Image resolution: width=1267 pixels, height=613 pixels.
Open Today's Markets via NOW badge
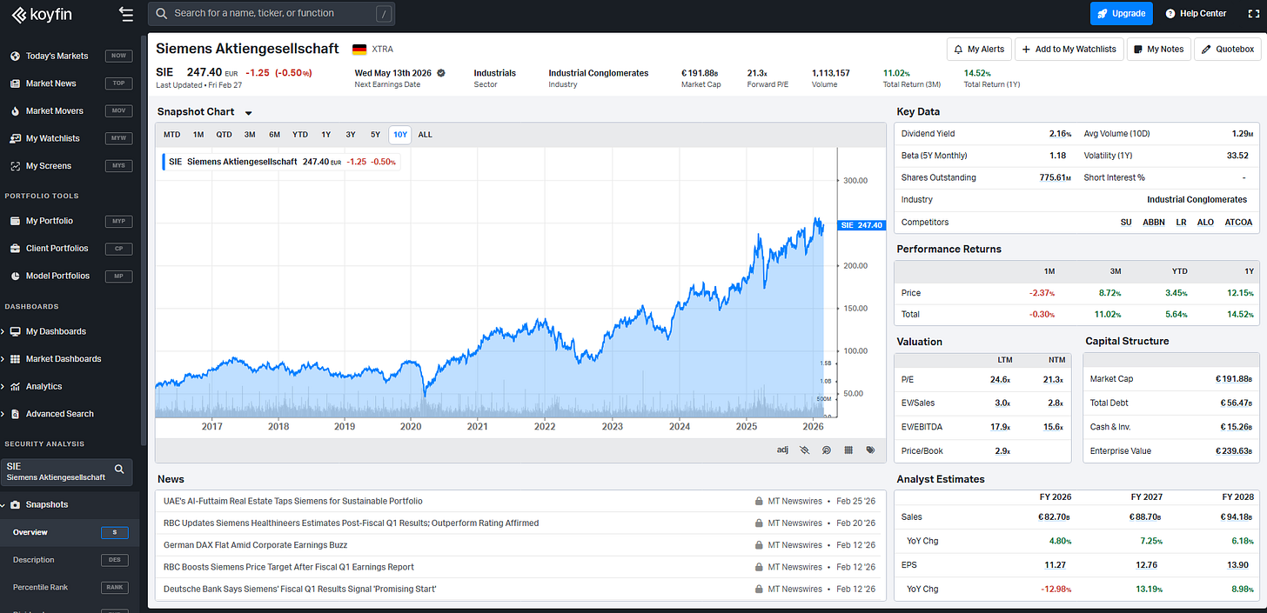pos(118,56)
